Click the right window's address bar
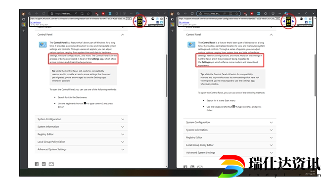This screenshot has width=325, height=180. pyautogui.click(x=219, y=13)
